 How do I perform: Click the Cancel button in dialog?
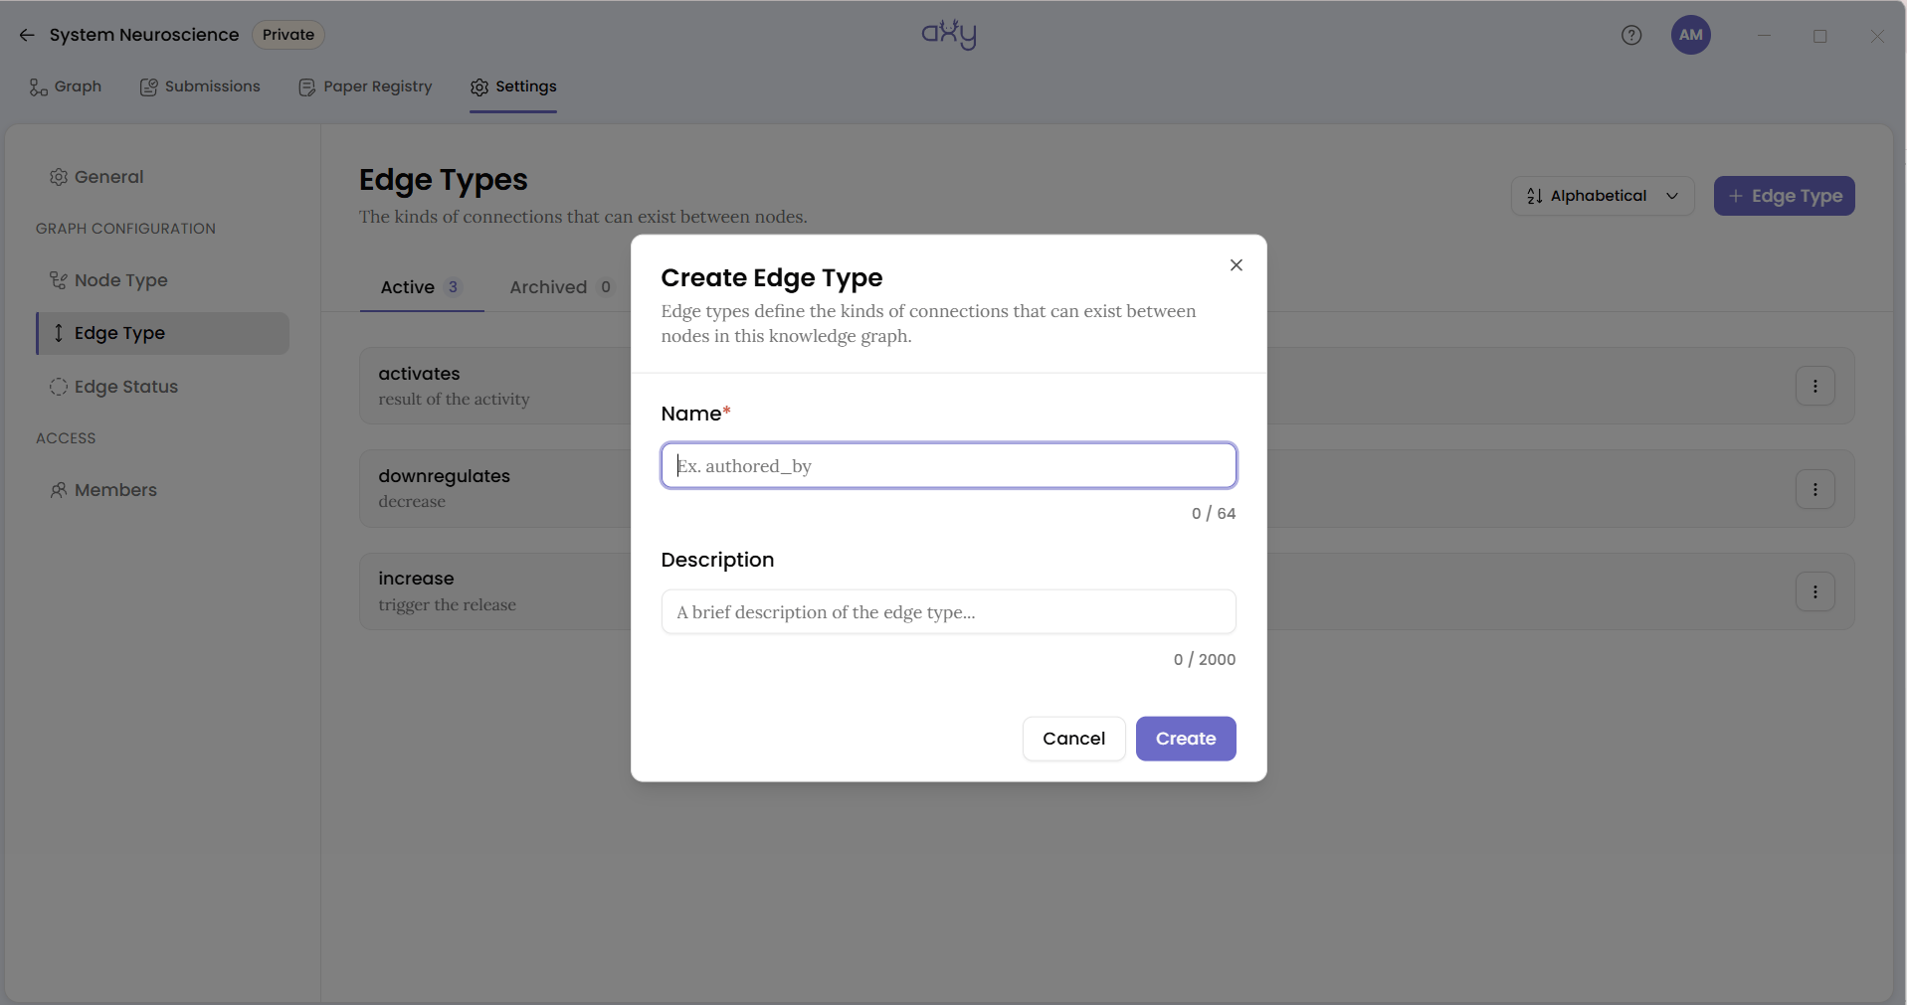[x=1074, y=739]
